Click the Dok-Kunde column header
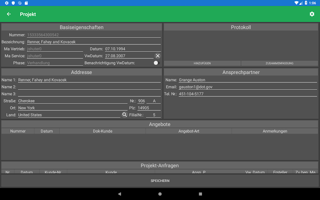The height and width of the screenshot is (200, 320). coord(102,131)
